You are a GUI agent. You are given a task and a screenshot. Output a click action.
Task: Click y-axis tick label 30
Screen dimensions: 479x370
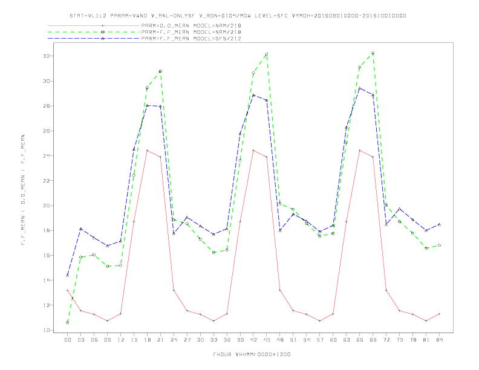coord(47,81)
